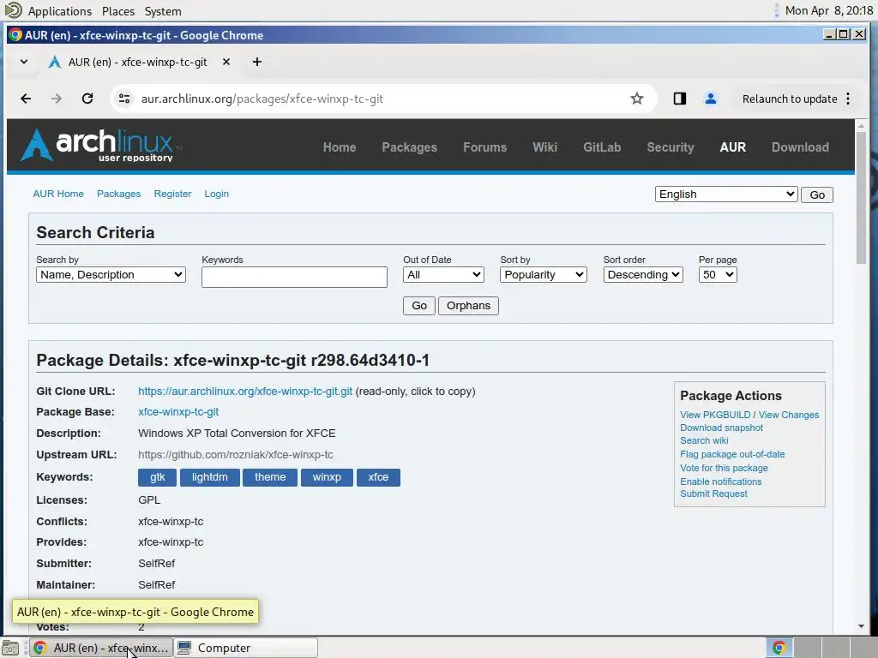Screen dimensions: 878x658
Task: Select AUR Chrome window taskbar button
Action: (101, 648)
